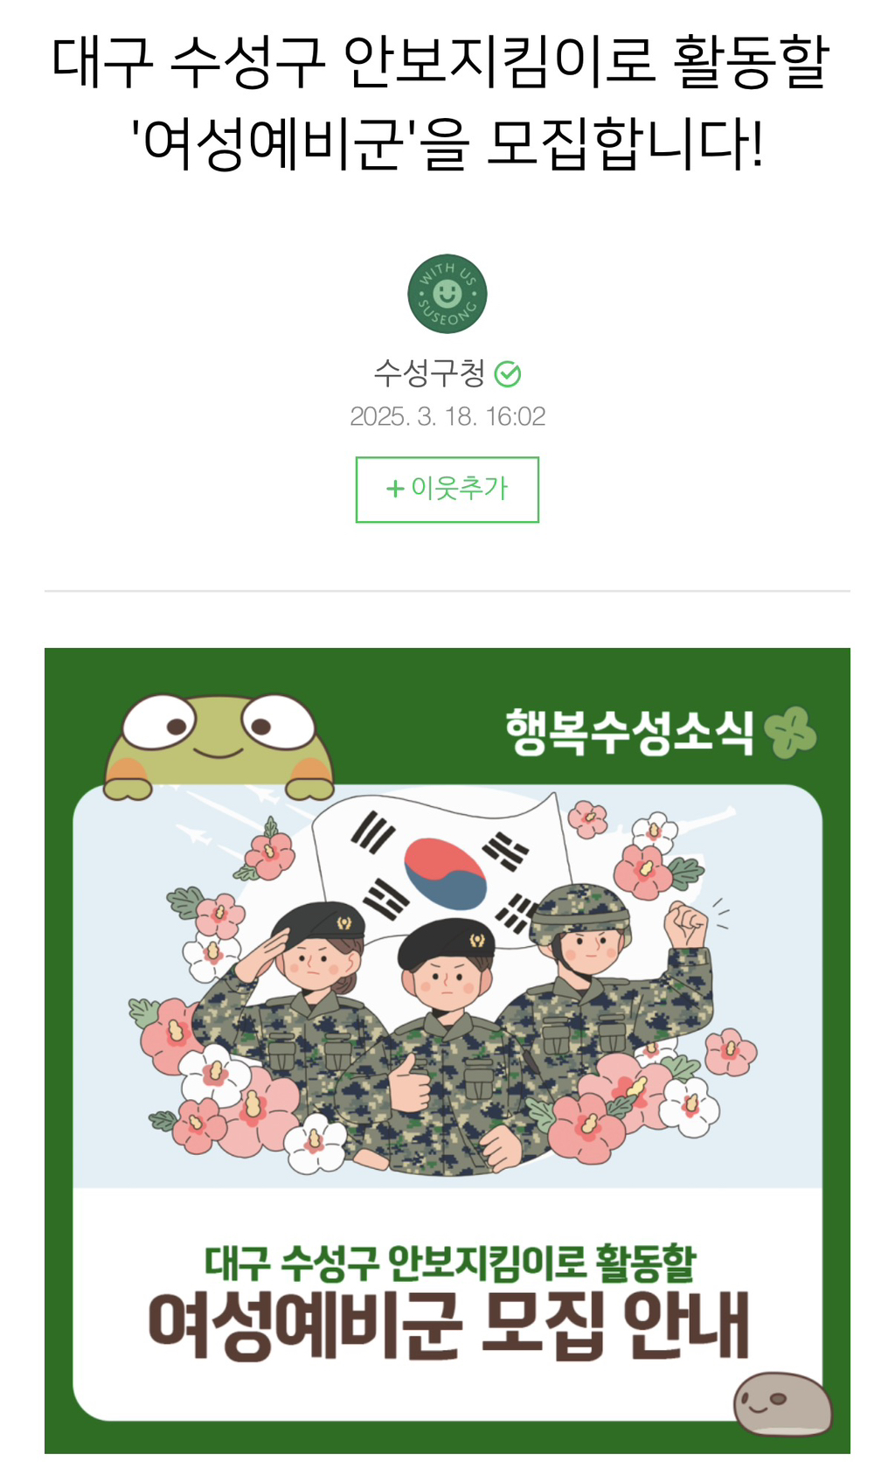This screenshot has height=1468, width=895.
Task: Open the 여성예비군 모집 안내 banner image
Action: (447, 1050)
